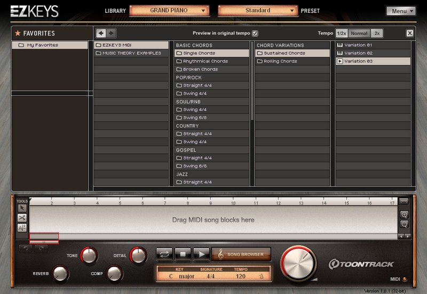Open the Grand Piano library dropdown
The height and width of the screenshot is (294, 427).
point(169,11)
